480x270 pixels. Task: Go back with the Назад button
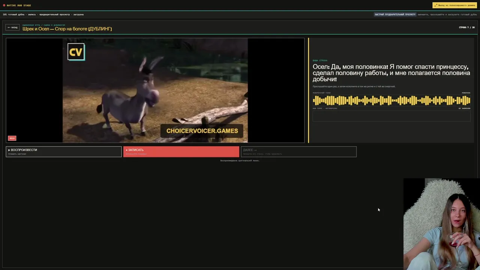12,27
